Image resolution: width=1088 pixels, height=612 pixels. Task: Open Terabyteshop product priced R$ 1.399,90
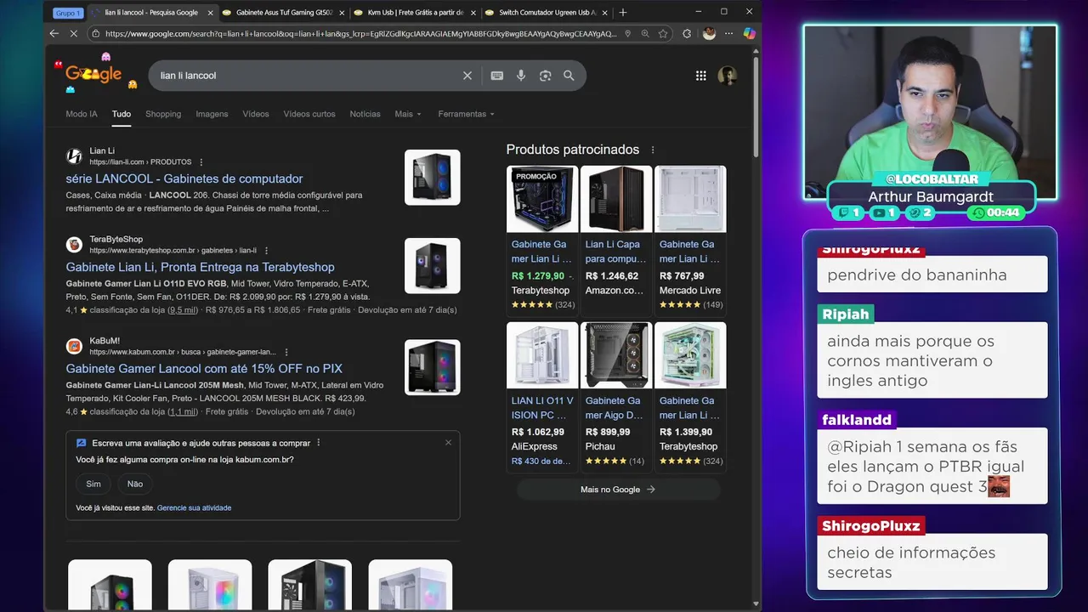point(690,395)
